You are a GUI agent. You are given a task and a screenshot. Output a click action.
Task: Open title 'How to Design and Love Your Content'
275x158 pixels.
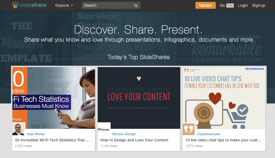(134, 140)
